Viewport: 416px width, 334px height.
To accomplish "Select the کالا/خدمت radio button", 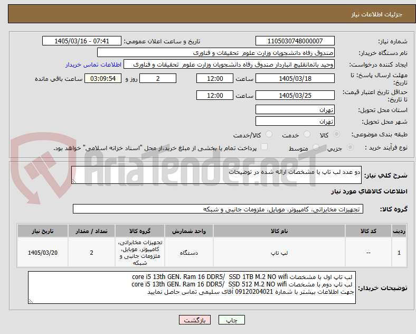I will [269, 134].
